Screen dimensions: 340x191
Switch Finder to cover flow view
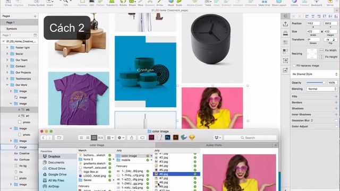(100, 138)
